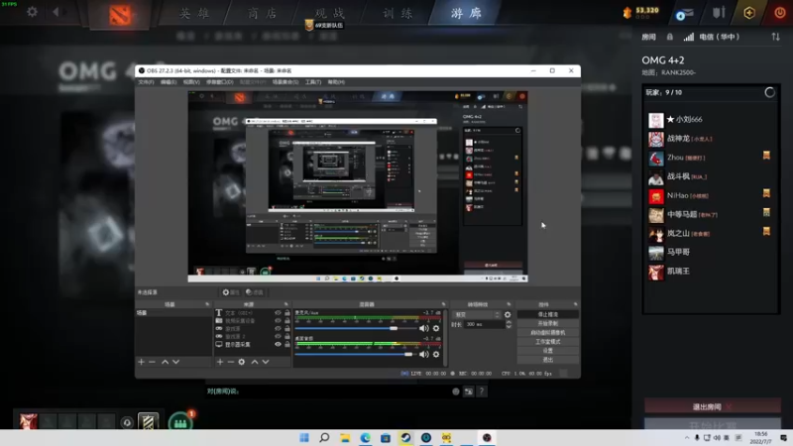Click the Dota 2 back arrow
Screen dimensions: 793x446
point(56,11)
